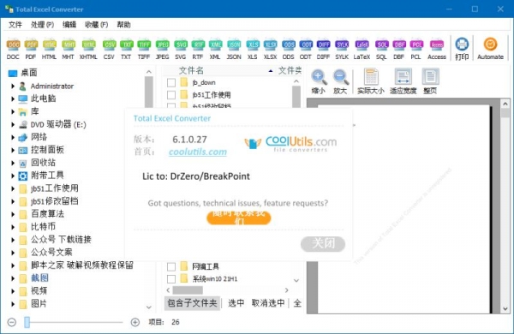Open the coolutils.com homepage link
The image size is (514, 334).
point(198,152)
